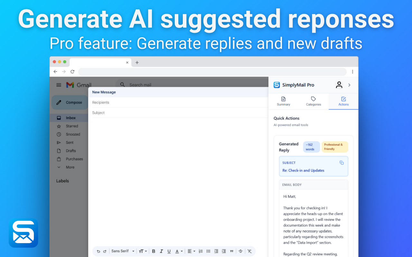Open the text size dropdown
The height and width of the screenshot is (257, 412).
pyautogui.click(x=143, y=251)
